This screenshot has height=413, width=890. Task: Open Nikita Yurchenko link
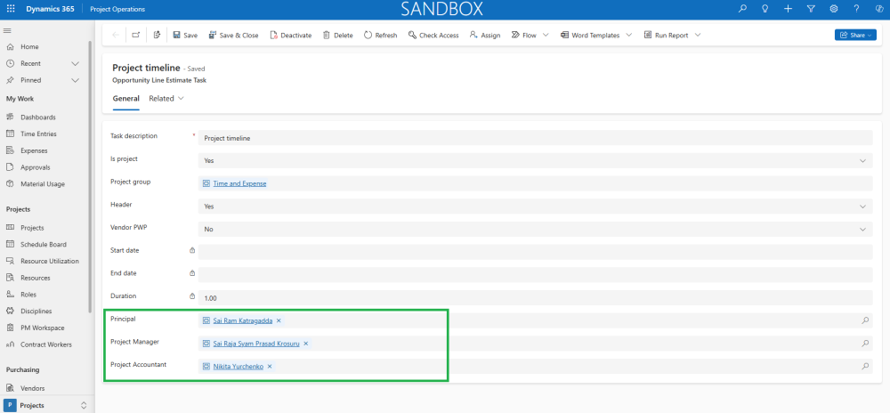(239, 367)
